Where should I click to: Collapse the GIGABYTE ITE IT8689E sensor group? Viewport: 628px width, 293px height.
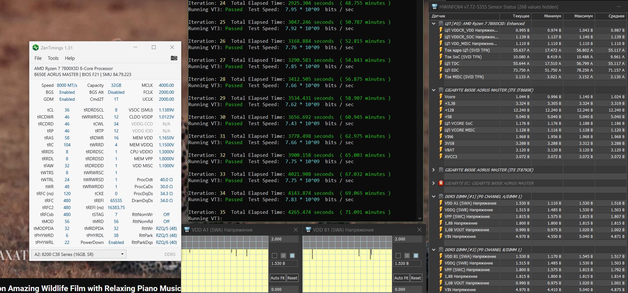pos(434,90)
